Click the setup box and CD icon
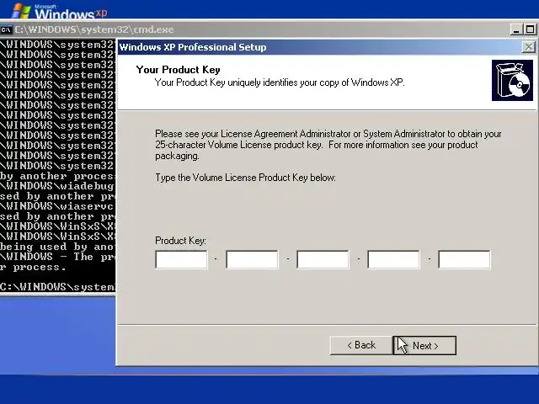Viewport: 539px width, 404px height. (x=512, y=81)
